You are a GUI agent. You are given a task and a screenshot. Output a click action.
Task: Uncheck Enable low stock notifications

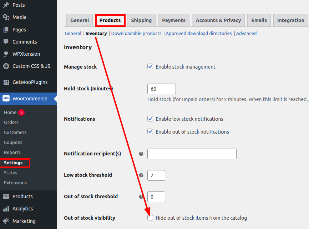point(150,119)
